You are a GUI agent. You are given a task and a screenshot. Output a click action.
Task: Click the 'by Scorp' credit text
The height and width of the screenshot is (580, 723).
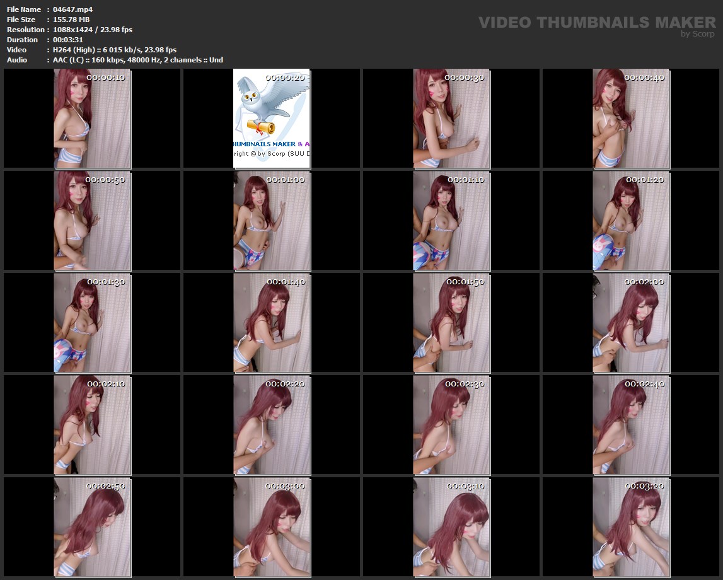click(697, 35)
